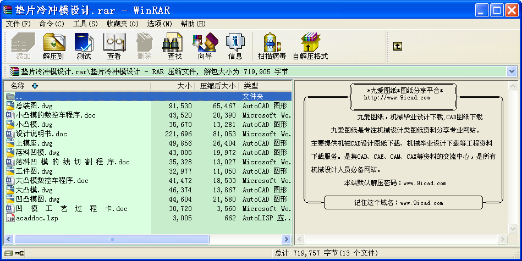Sort by the Size (大小) column header
Screen dimensions: 522x261
(184, 86)
